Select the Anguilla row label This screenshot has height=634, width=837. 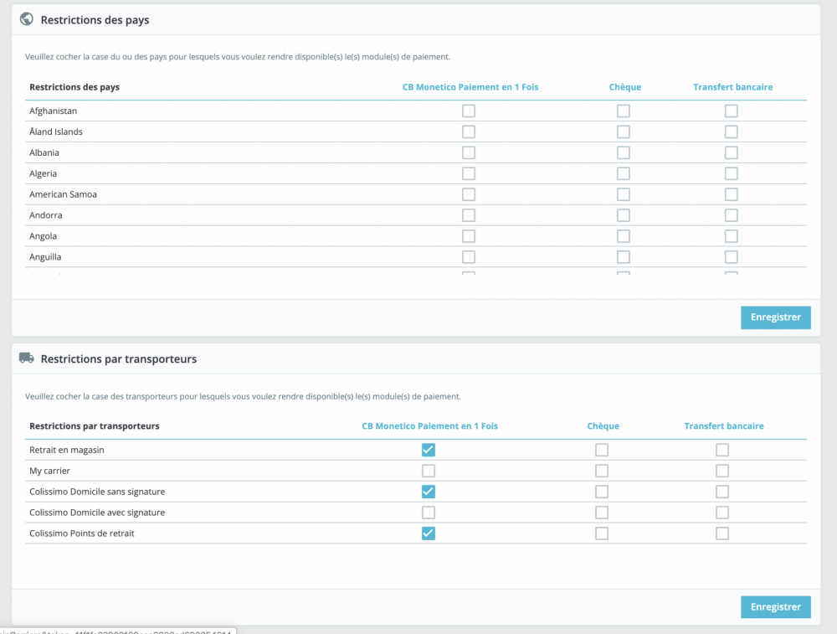[x=45, y=257]
